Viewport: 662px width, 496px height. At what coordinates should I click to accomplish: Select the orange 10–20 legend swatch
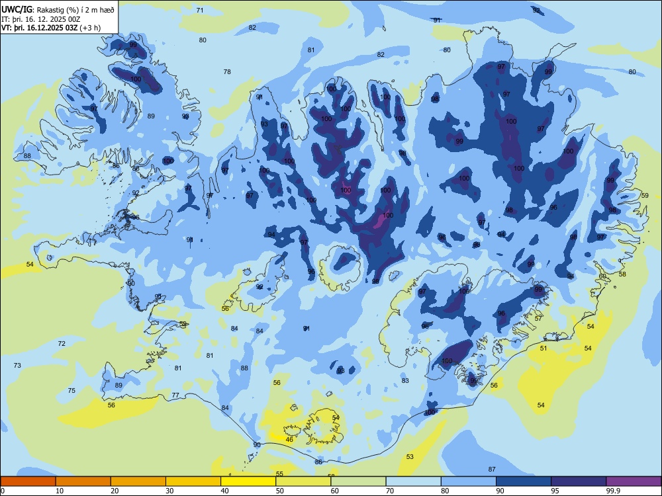tap(83, 481)
